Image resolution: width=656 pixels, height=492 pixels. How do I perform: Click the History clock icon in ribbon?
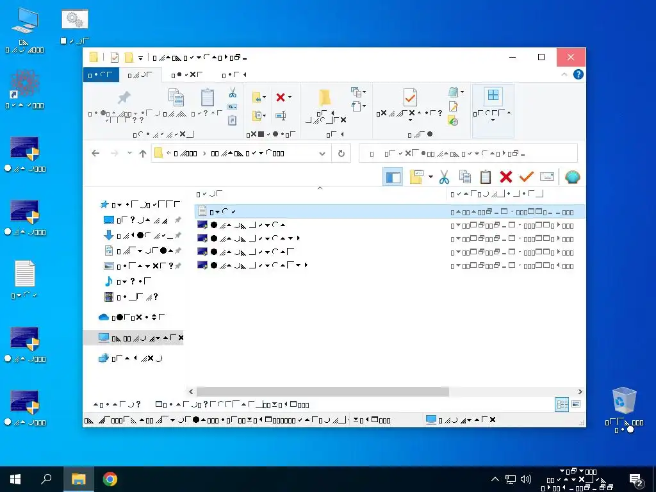[x=453, y=121]
